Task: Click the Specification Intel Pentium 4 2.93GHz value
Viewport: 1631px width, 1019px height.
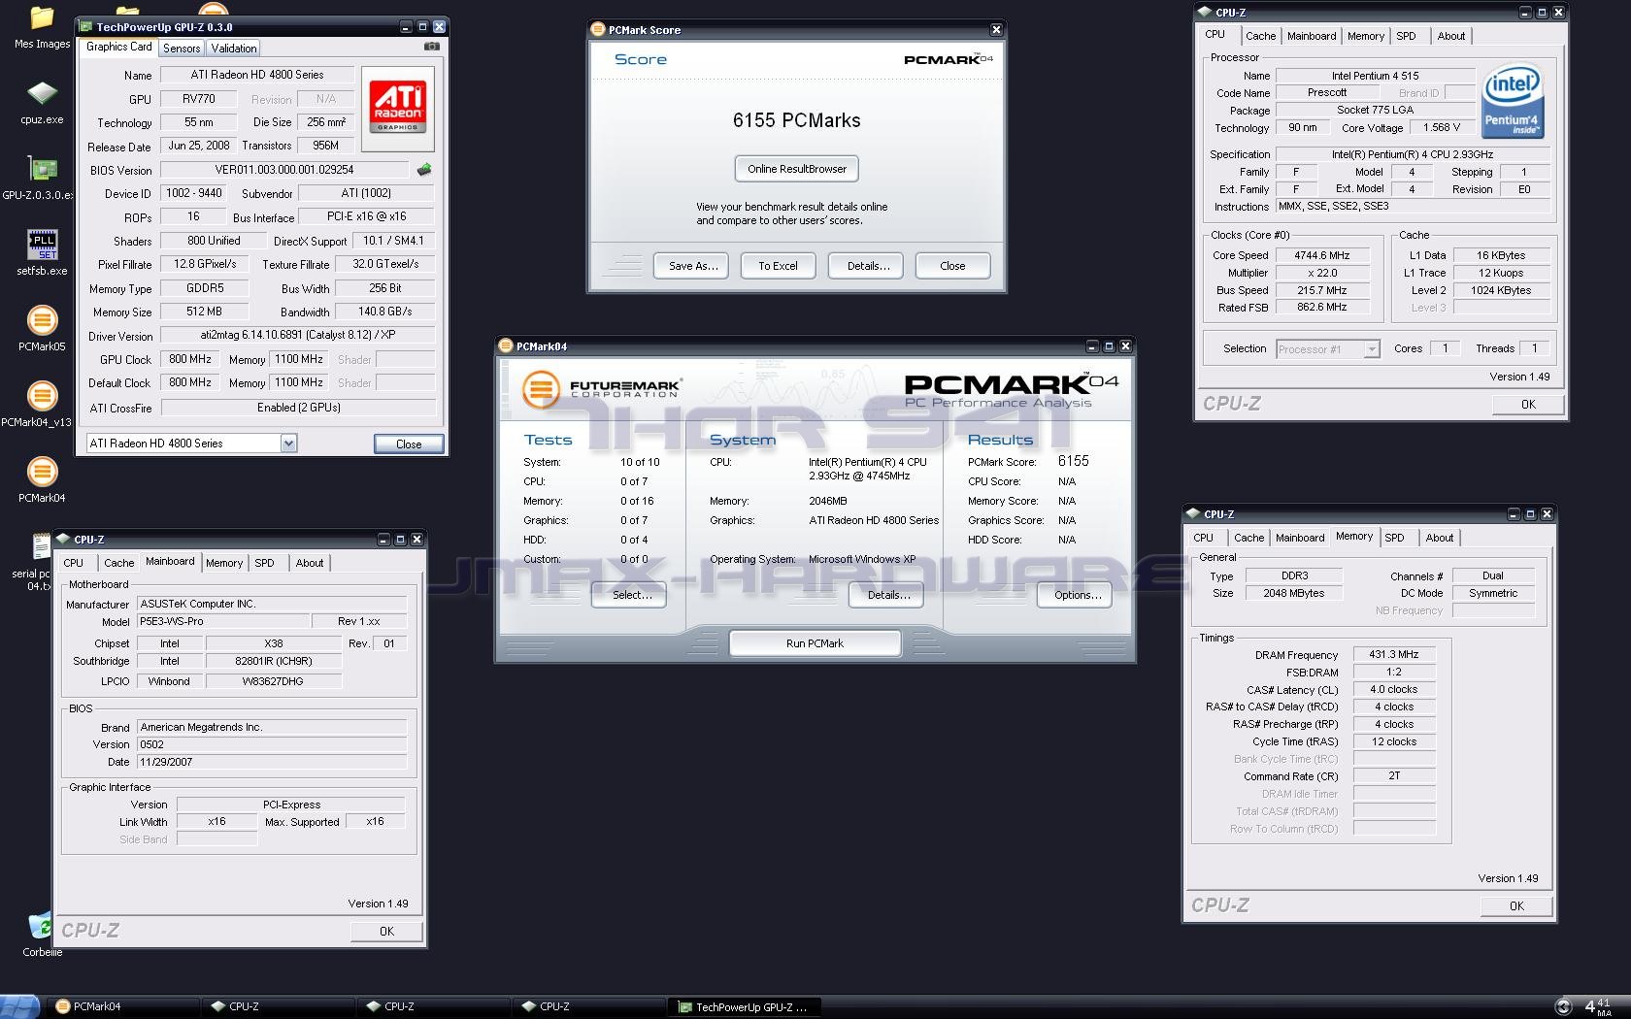Action: pos(1413,154)
